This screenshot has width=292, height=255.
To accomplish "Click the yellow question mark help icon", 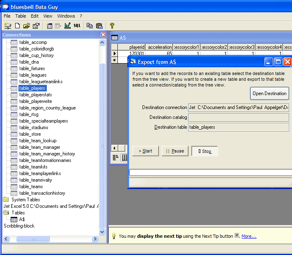I will point(112,26).
